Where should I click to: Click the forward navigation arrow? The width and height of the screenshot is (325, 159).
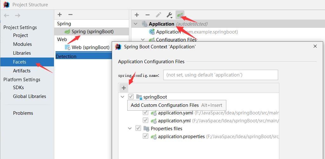(17, 15)
